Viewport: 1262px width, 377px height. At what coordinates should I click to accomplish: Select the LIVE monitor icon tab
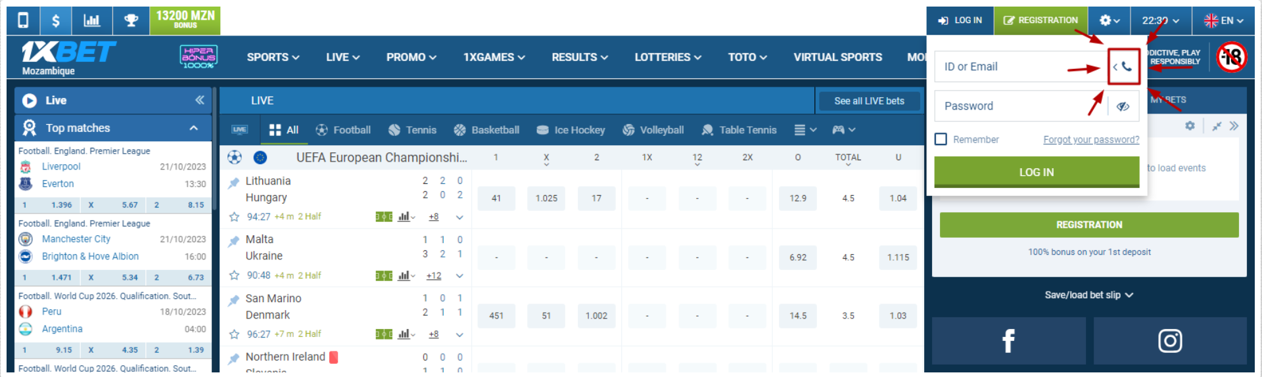click(239, 129)
